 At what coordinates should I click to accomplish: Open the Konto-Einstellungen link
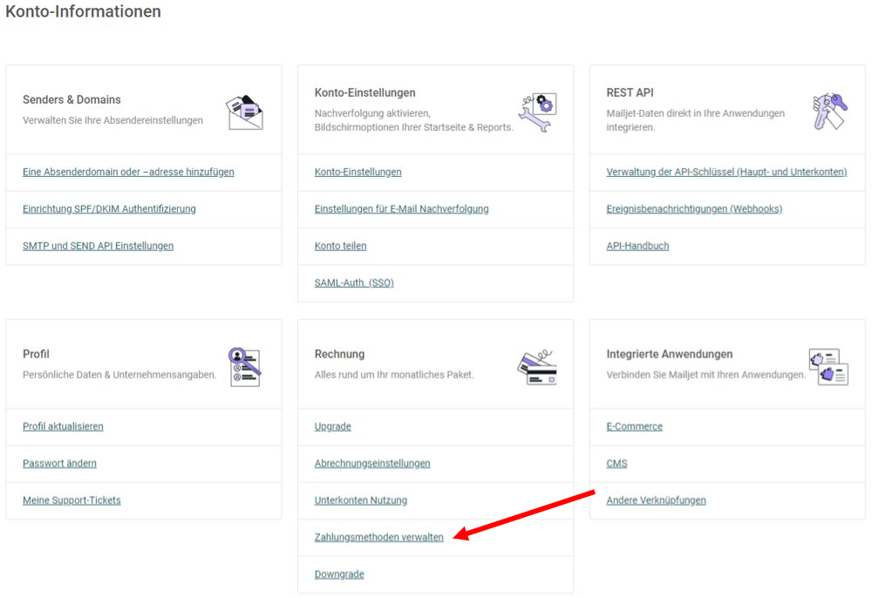pos(358,173)
